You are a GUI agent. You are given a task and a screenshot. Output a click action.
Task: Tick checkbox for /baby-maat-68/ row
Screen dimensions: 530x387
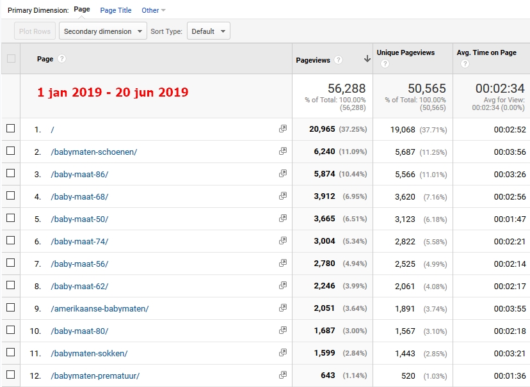pyautogui.click(x=11, y=196)
